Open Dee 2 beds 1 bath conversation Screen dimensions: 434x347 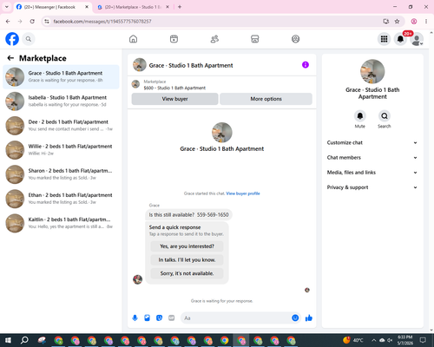coord(61,126)
